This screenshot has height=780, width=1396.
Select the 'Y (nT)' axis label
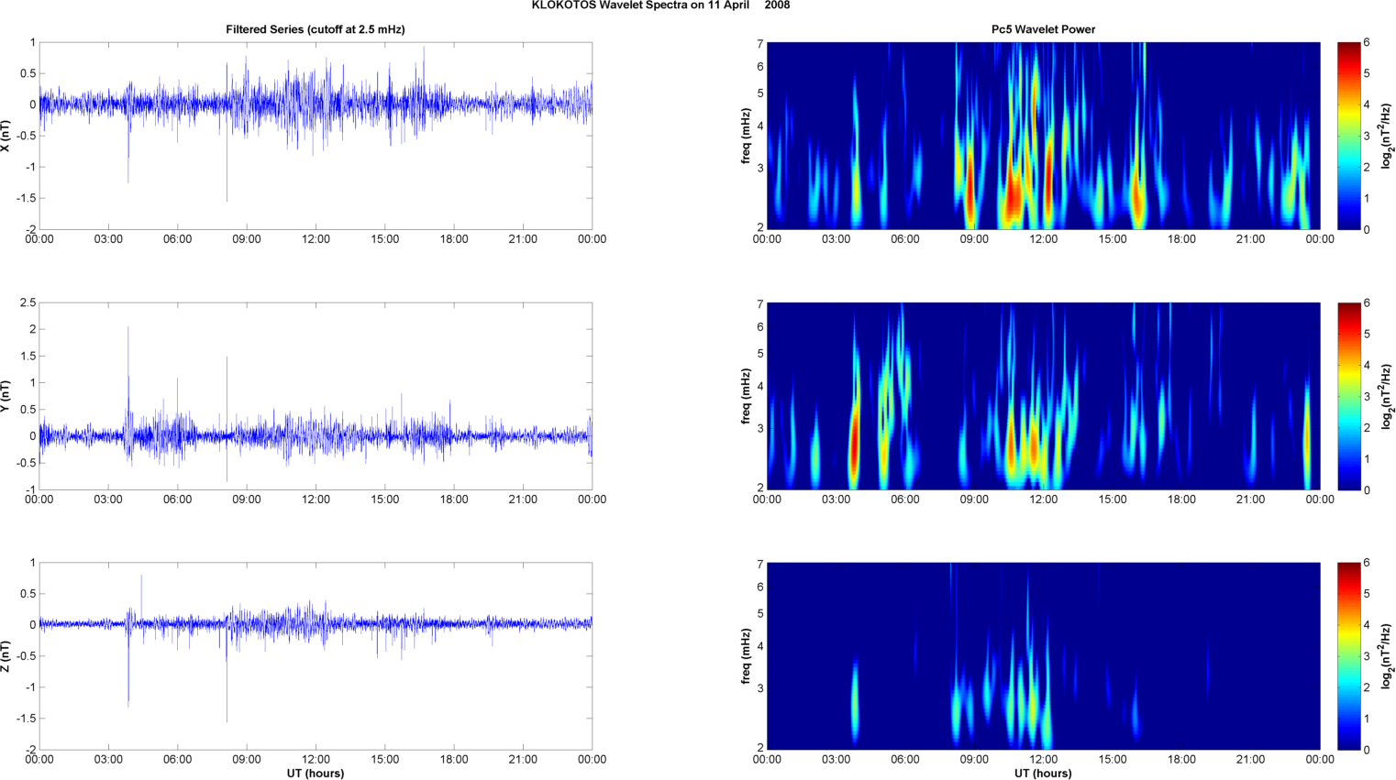pos(6,396)
